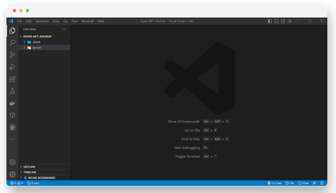Screen dimensions: 336x193
Task: Open the Docker view
Action: pyautogui.click(x=13, y=103)
